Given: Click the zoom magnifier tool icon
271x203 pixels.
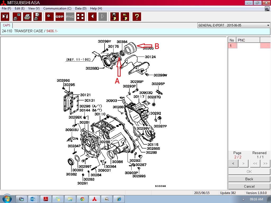Looking at the screenshot, I should (x=49, y=17).
